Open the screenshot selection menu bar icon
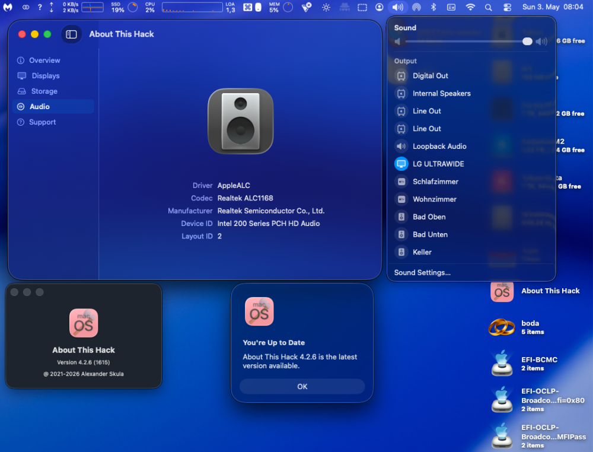 click(362, 7)
